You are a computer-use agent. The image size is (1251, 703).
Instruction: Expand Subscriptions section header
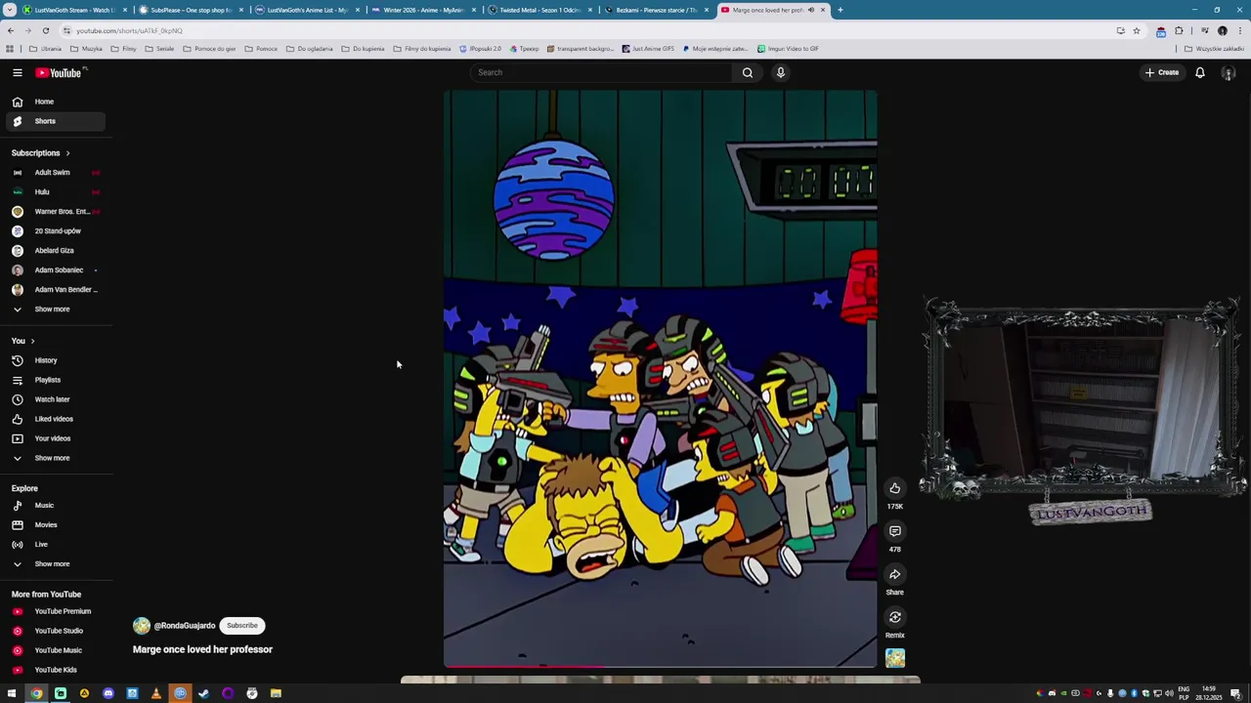pos(41,153)
